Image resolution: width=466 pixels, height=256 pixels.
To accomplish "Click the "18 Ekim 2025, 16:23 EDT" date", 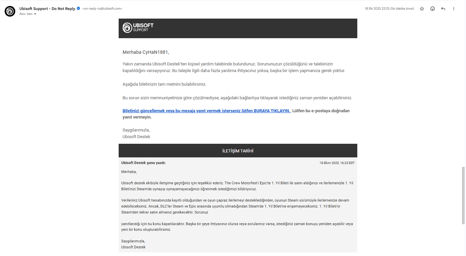I will pyautogui.click(x=337, y=163).
